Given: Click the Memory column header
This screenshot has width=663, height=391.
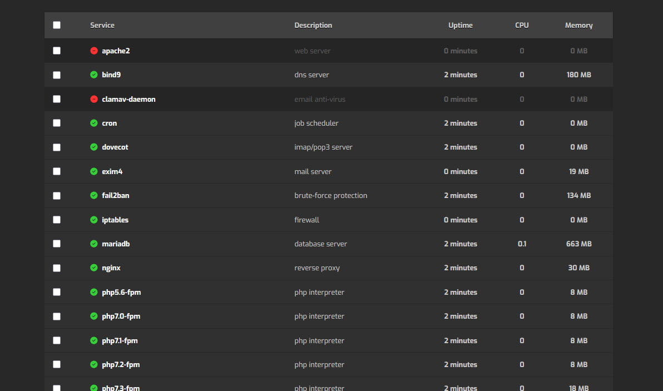Looking at the screenshot, I should click(579, 26).
